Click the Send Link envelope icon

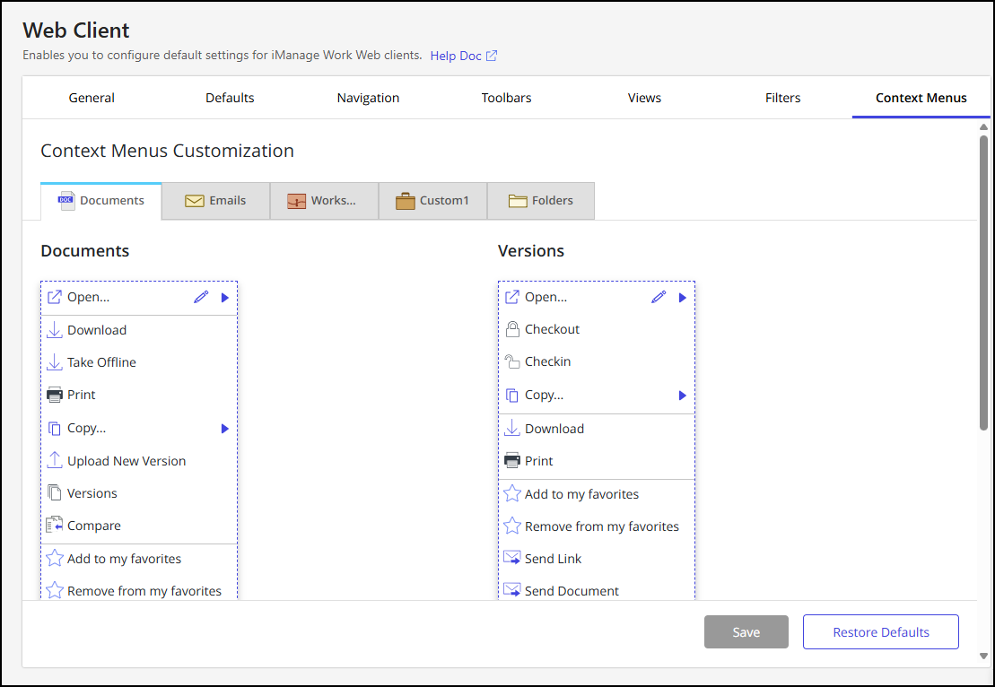pos(512,558)
